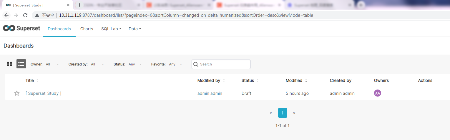This screenshot has width=450, height=140.
Task: Open the Dashboards tab
Action: click(59, 29)
